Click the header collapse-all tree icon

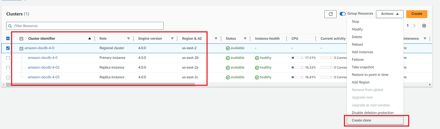(21, 39)
